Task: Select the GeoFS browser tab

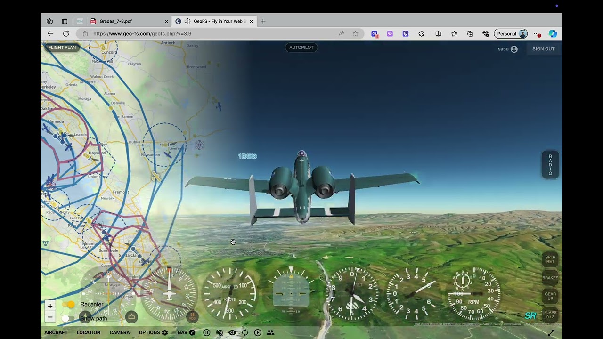Action: (215, 21)
